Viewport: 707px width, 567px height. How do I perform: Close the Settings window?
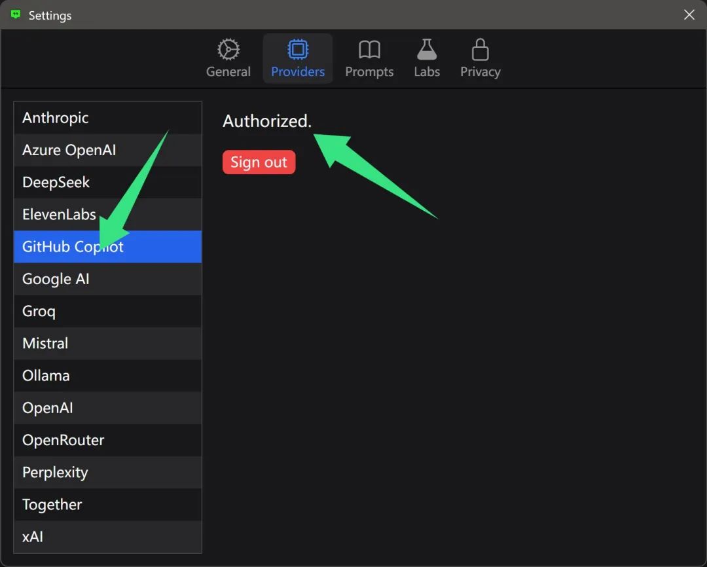(x=689, y=15)
